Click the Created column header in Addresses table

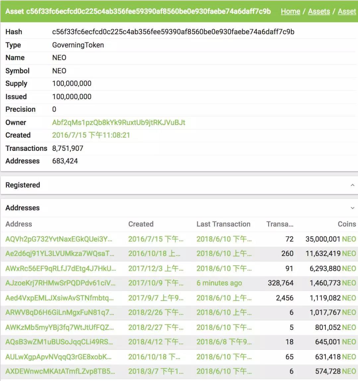click(141, 224)
